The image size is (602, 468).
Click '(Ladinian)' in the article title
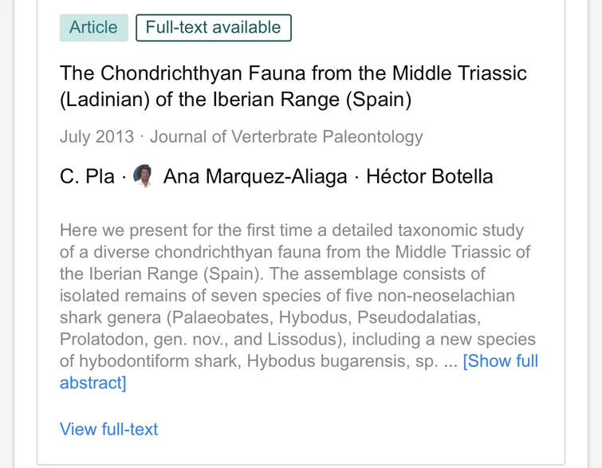point(104,101)
